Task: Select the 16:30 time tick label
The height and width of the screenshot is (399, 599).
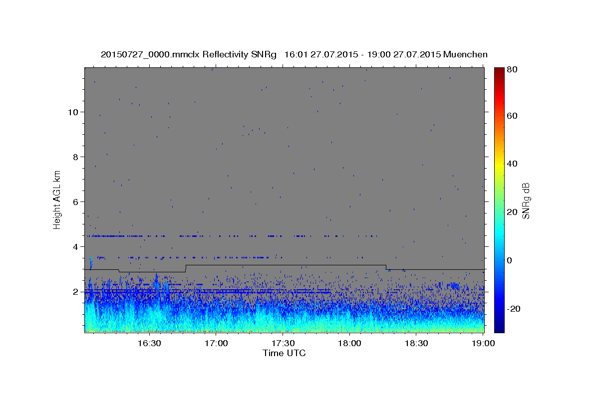Action: (x=149, y=344)
